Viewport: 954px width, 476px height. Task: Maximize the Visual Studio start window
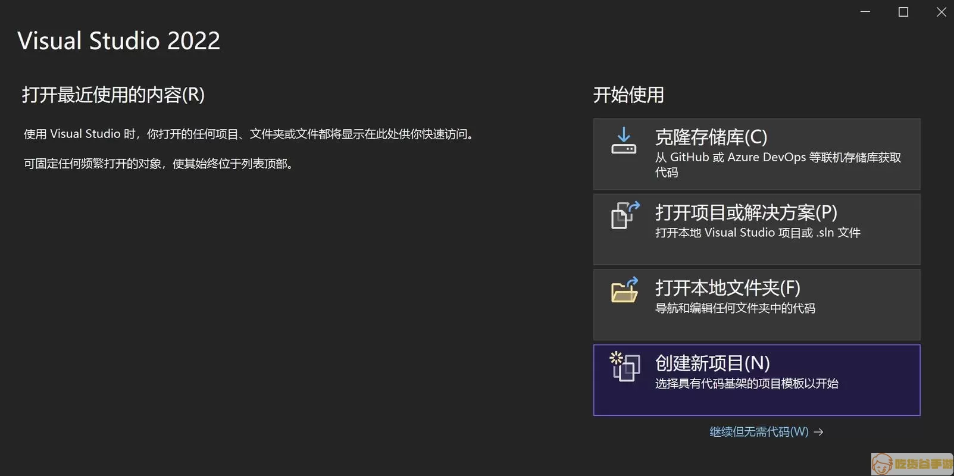[903, 12]
